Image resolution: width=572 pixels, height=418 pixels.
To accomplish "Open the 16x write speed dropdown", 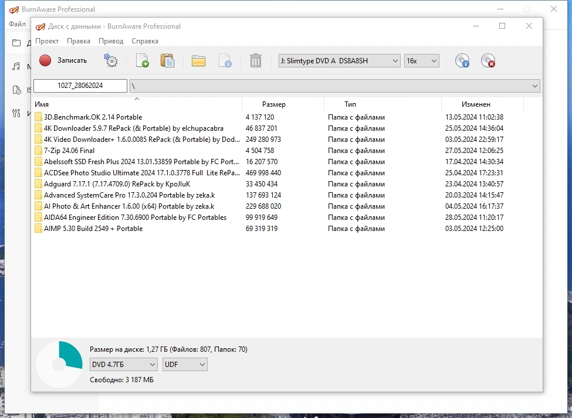I will (421, 61).
